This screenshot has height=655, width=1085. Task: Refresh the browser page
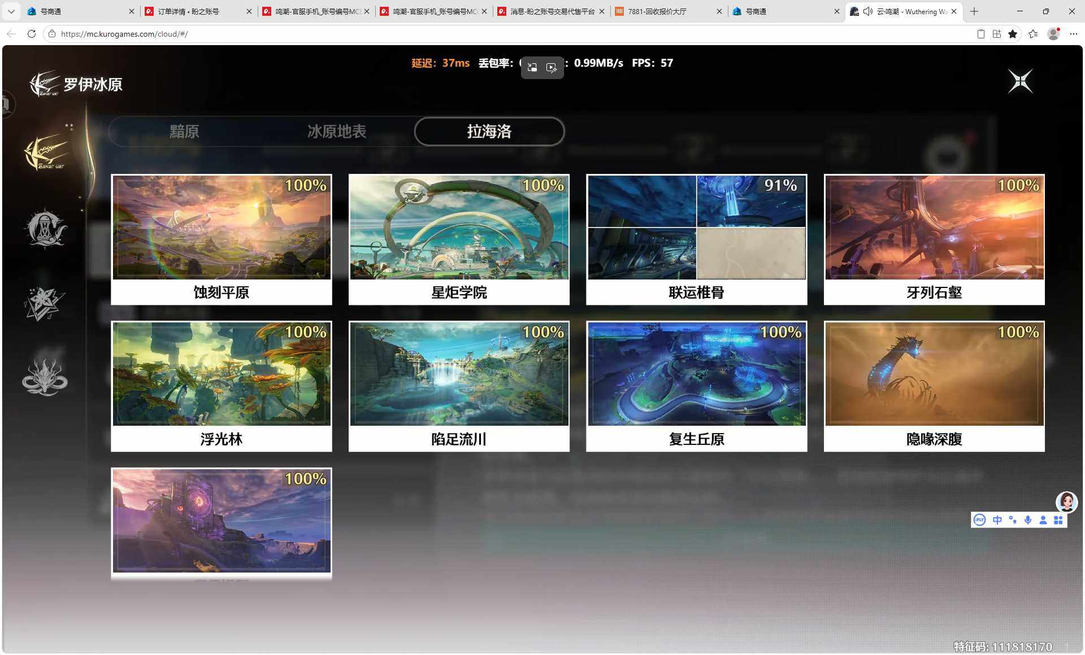(32, 34)
